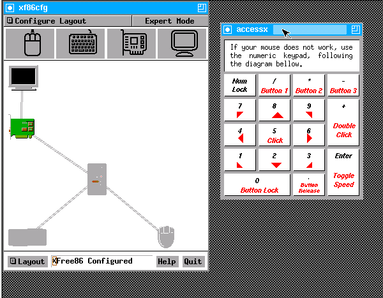Select the mouse toolbar icon in xf86cfg
The image size is (383, 298).
(30, 43)
